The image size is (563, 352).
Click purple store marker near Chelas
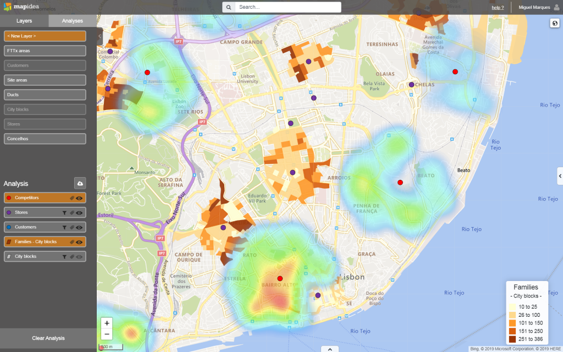pos(411,85)
